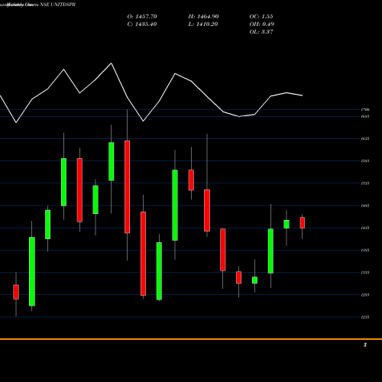Select the final red candlestick at chart's right end
The height and width of the screenshot is (382, 382).
tap(303, 223)
